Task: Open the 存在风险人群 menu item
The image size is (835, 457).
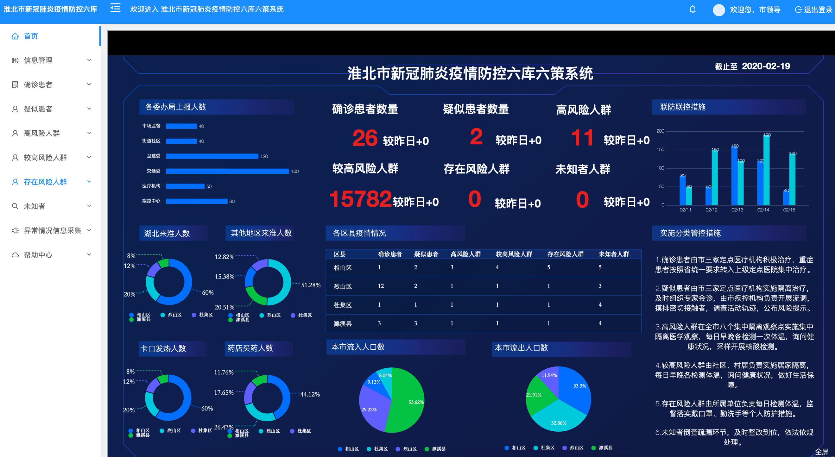Action: click(x=45, y=182)
